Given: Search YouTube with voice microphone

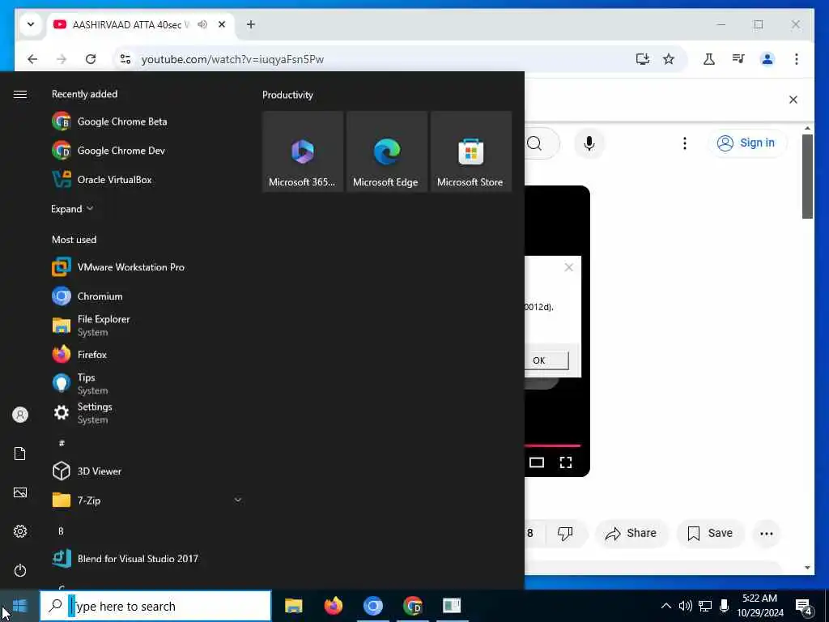Looking at the screenshot, I should tap(589, 143).
